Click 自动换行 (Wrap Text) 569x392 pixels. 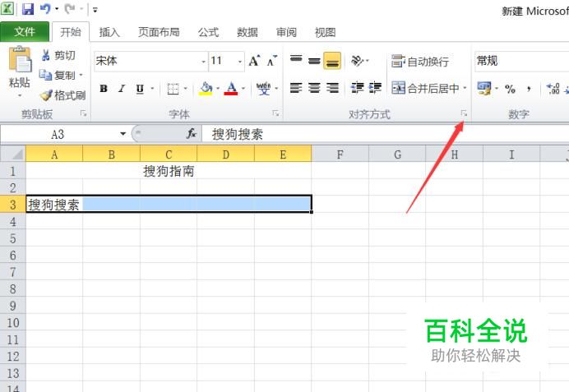[x=420, y=62]
